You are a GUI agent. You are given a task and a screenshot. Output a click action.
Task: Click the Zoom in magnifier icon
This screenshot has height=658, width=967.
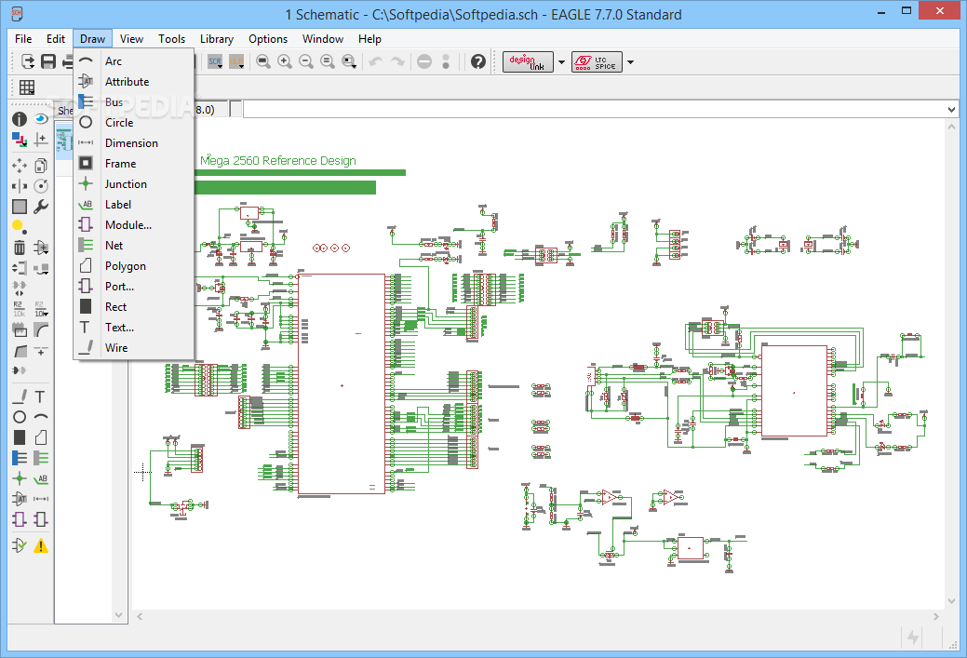coord(284,61)
